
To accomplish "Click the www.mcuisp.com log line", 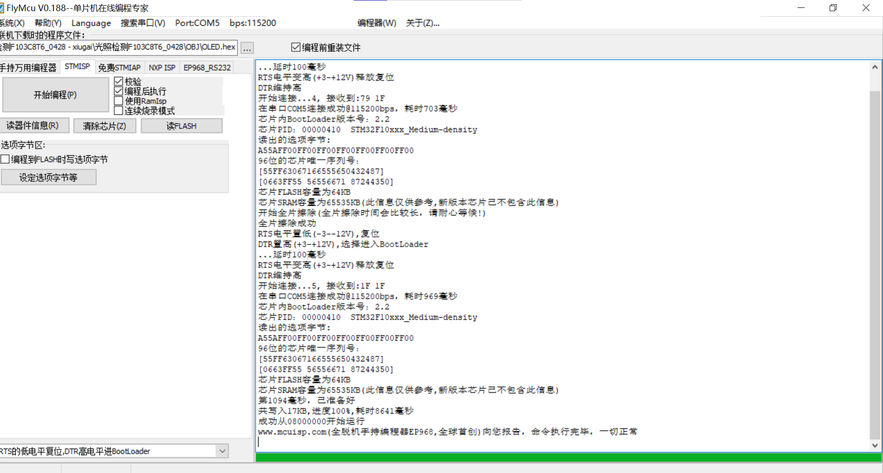I will coord(448,432).
